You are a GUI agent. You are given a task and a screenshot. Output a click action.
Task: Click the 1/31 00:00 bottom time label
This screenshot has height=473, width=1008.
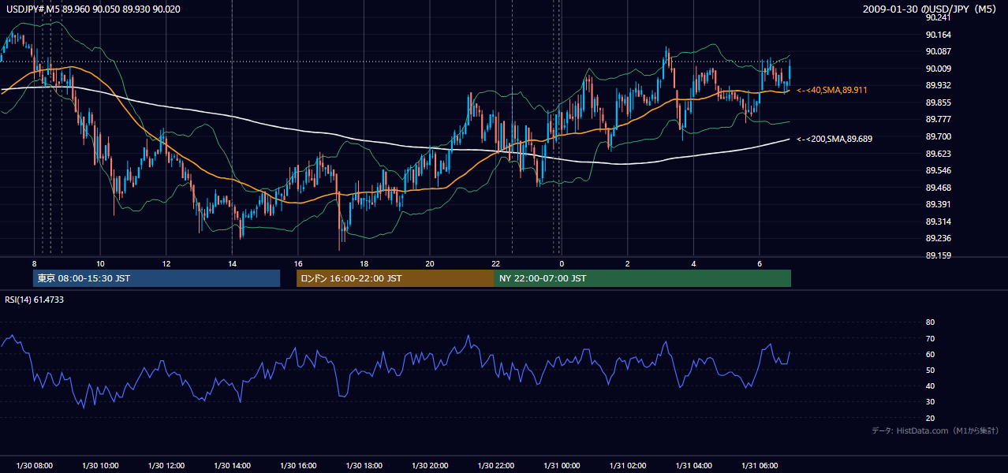pyautogui.click(x=562, y=466)
